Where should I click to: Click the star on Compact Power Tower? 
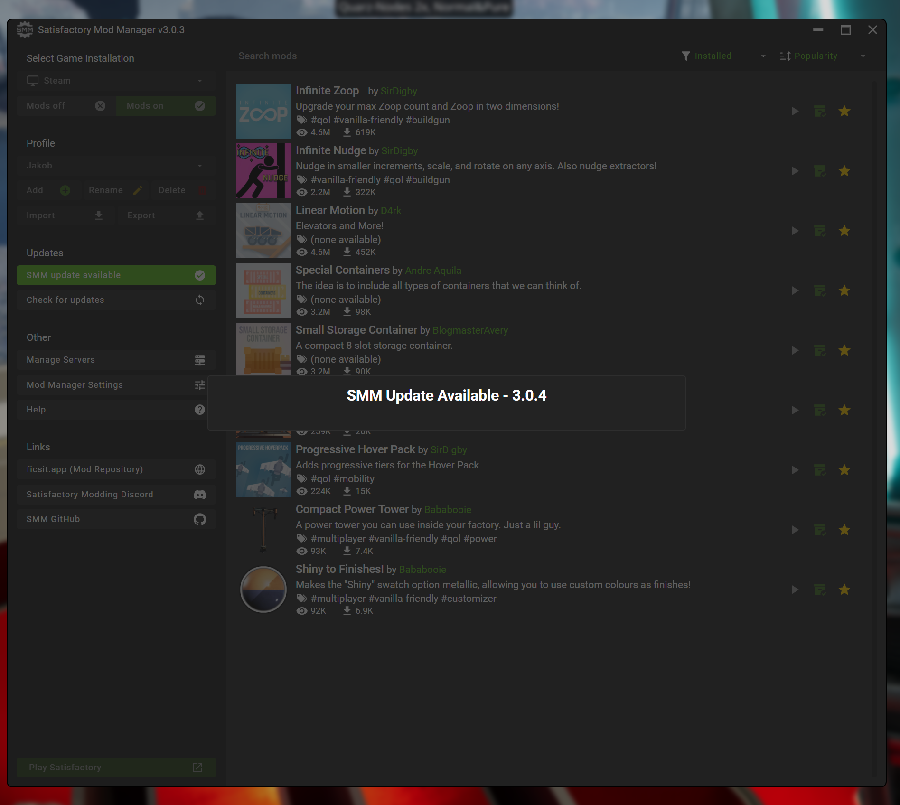pyautogui.click(x=844, y=530)
